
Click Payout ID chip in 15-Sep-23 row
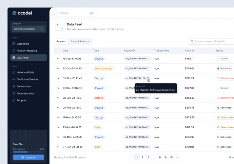[x=137, y=59]
